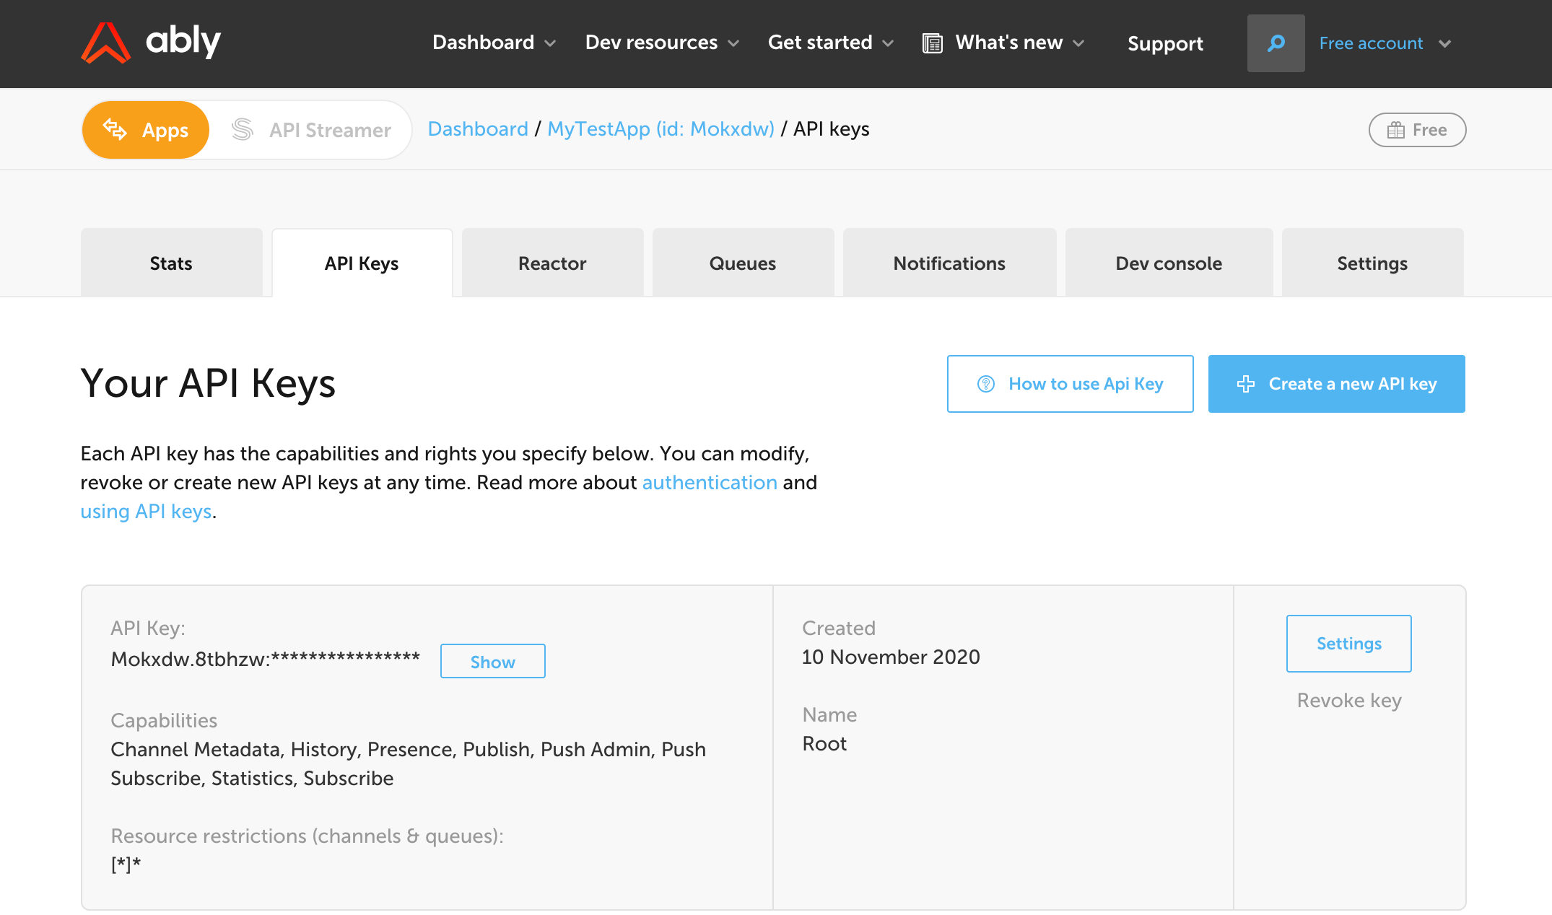Click the Ably logo icon

coord(105,43)
